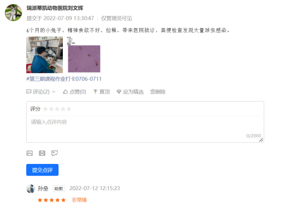Focus the 请输入点评内容 review text box
This screenshot has height=206, width=290.
145,129
